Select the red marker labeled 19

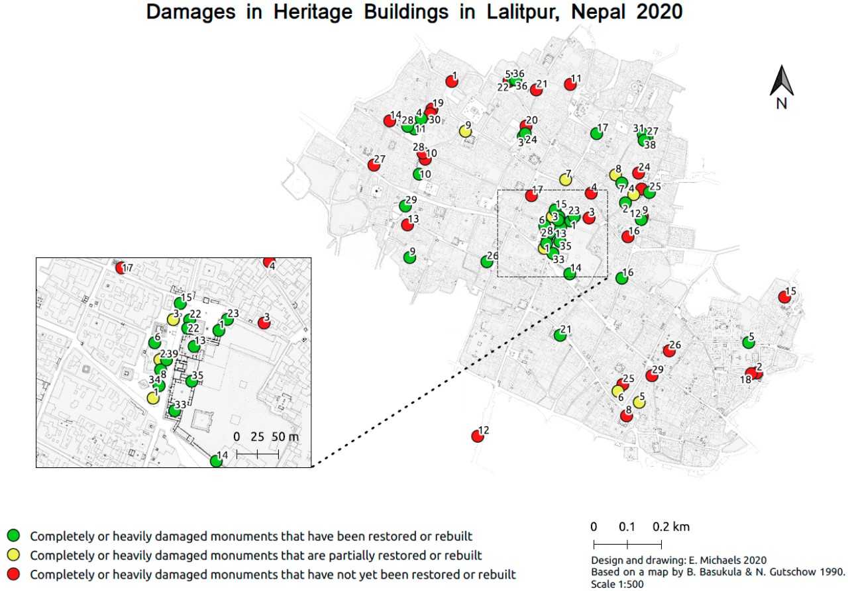[x=432, y=109]
